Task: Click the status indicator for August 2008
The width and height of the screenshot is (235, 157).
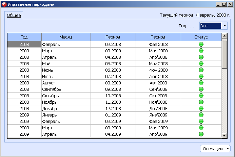Action: (201, 83)
